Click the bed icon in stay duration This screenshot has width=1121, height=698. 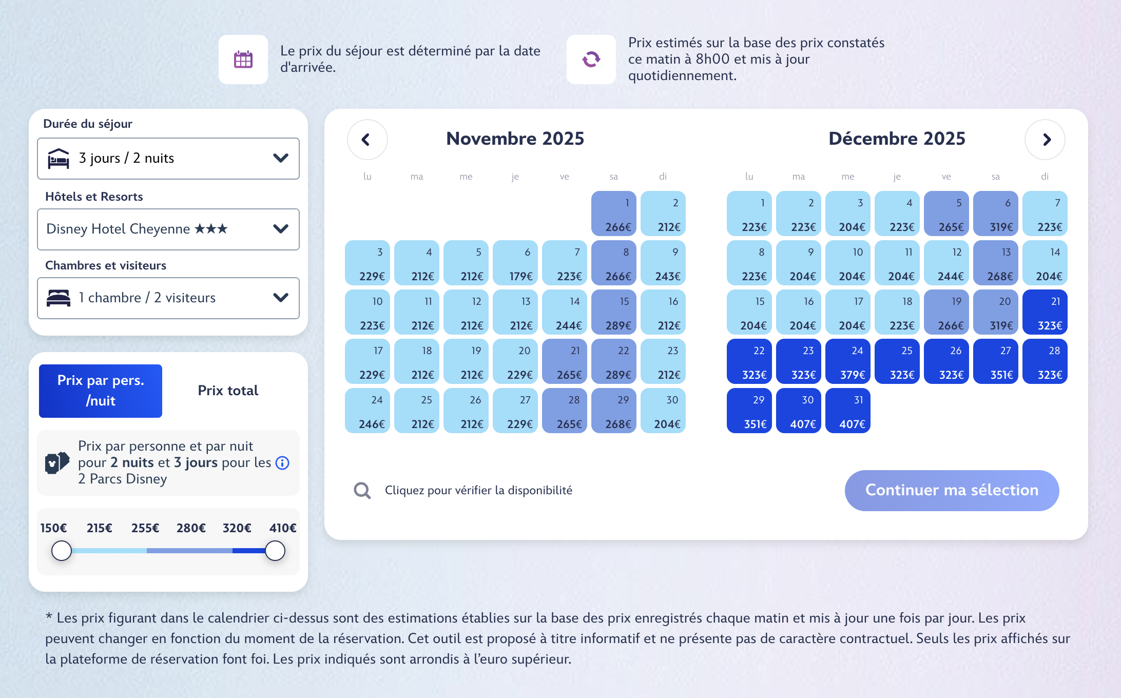(x=59, y=159)
